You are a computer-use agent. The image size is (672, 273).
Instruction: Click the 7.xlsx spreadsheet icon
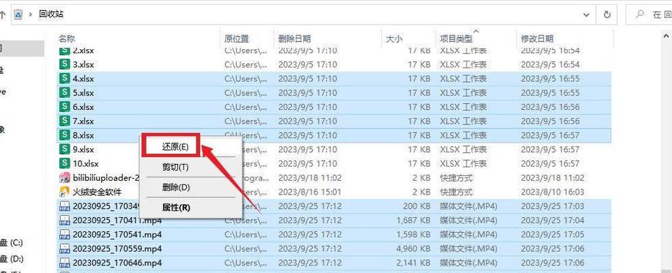click(65, 121)
